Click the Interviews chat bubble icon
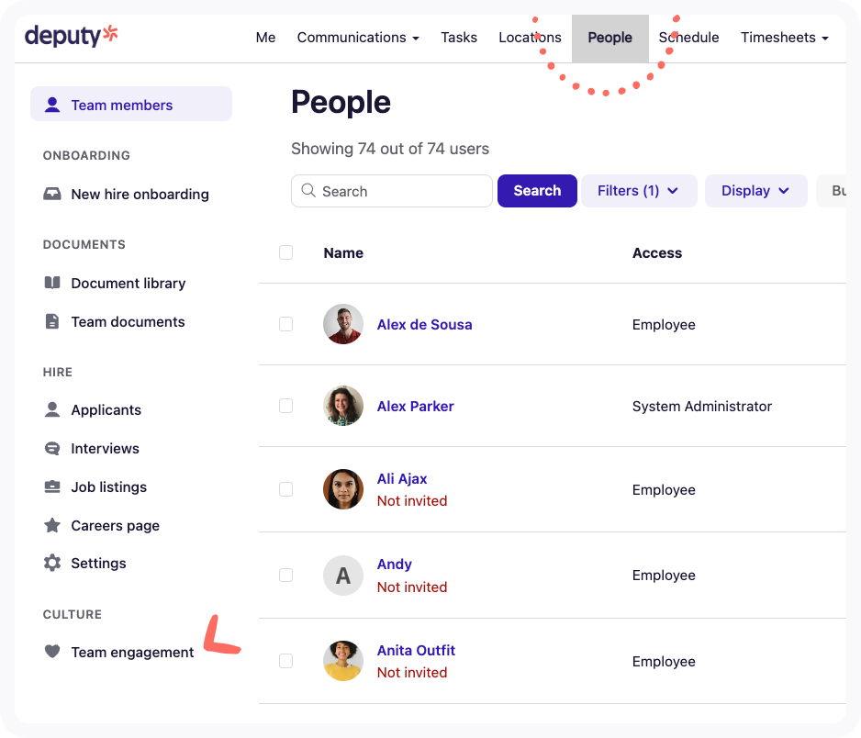The width and height of the screenshot is (861, 738). coord(52,448)
